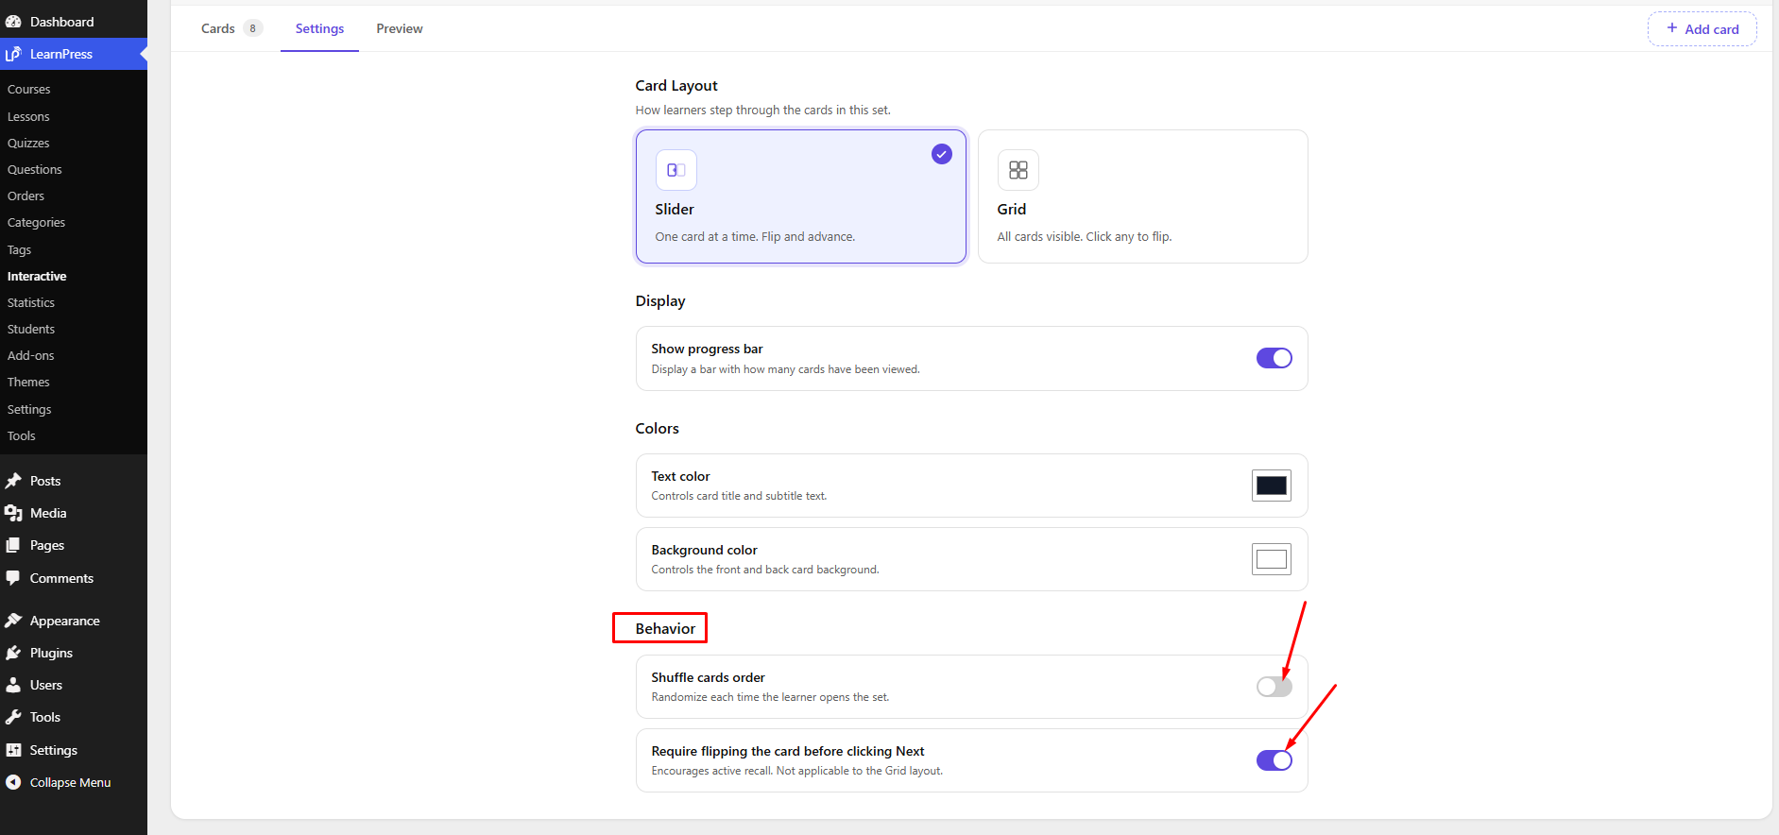The image size is (1779, 835).
Task: Click the Comments bubble icon
Action: [x=13, y=578]
